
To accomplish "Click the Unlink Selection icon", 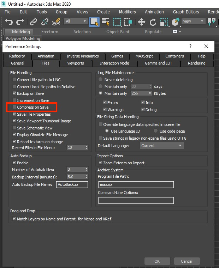I will (45, 22).
